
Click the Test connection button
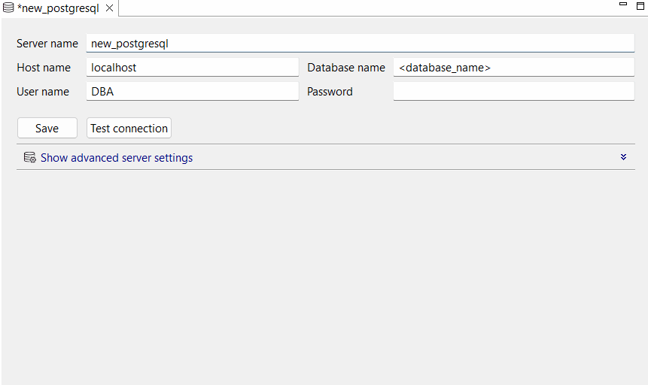coord(129,129)
